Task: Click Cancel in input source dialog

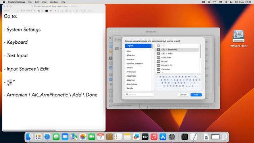Action: point(183,95)
